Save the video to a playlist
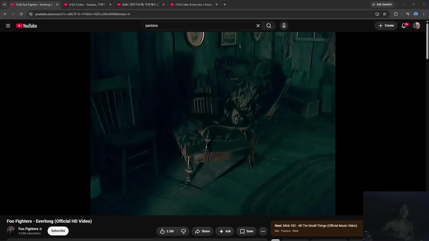The image size is (429, 241). (x=246, y=231)
